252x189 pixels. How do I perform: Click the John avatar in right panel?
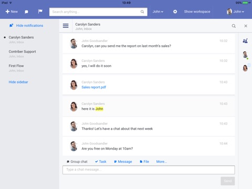[x=245, y=55]
